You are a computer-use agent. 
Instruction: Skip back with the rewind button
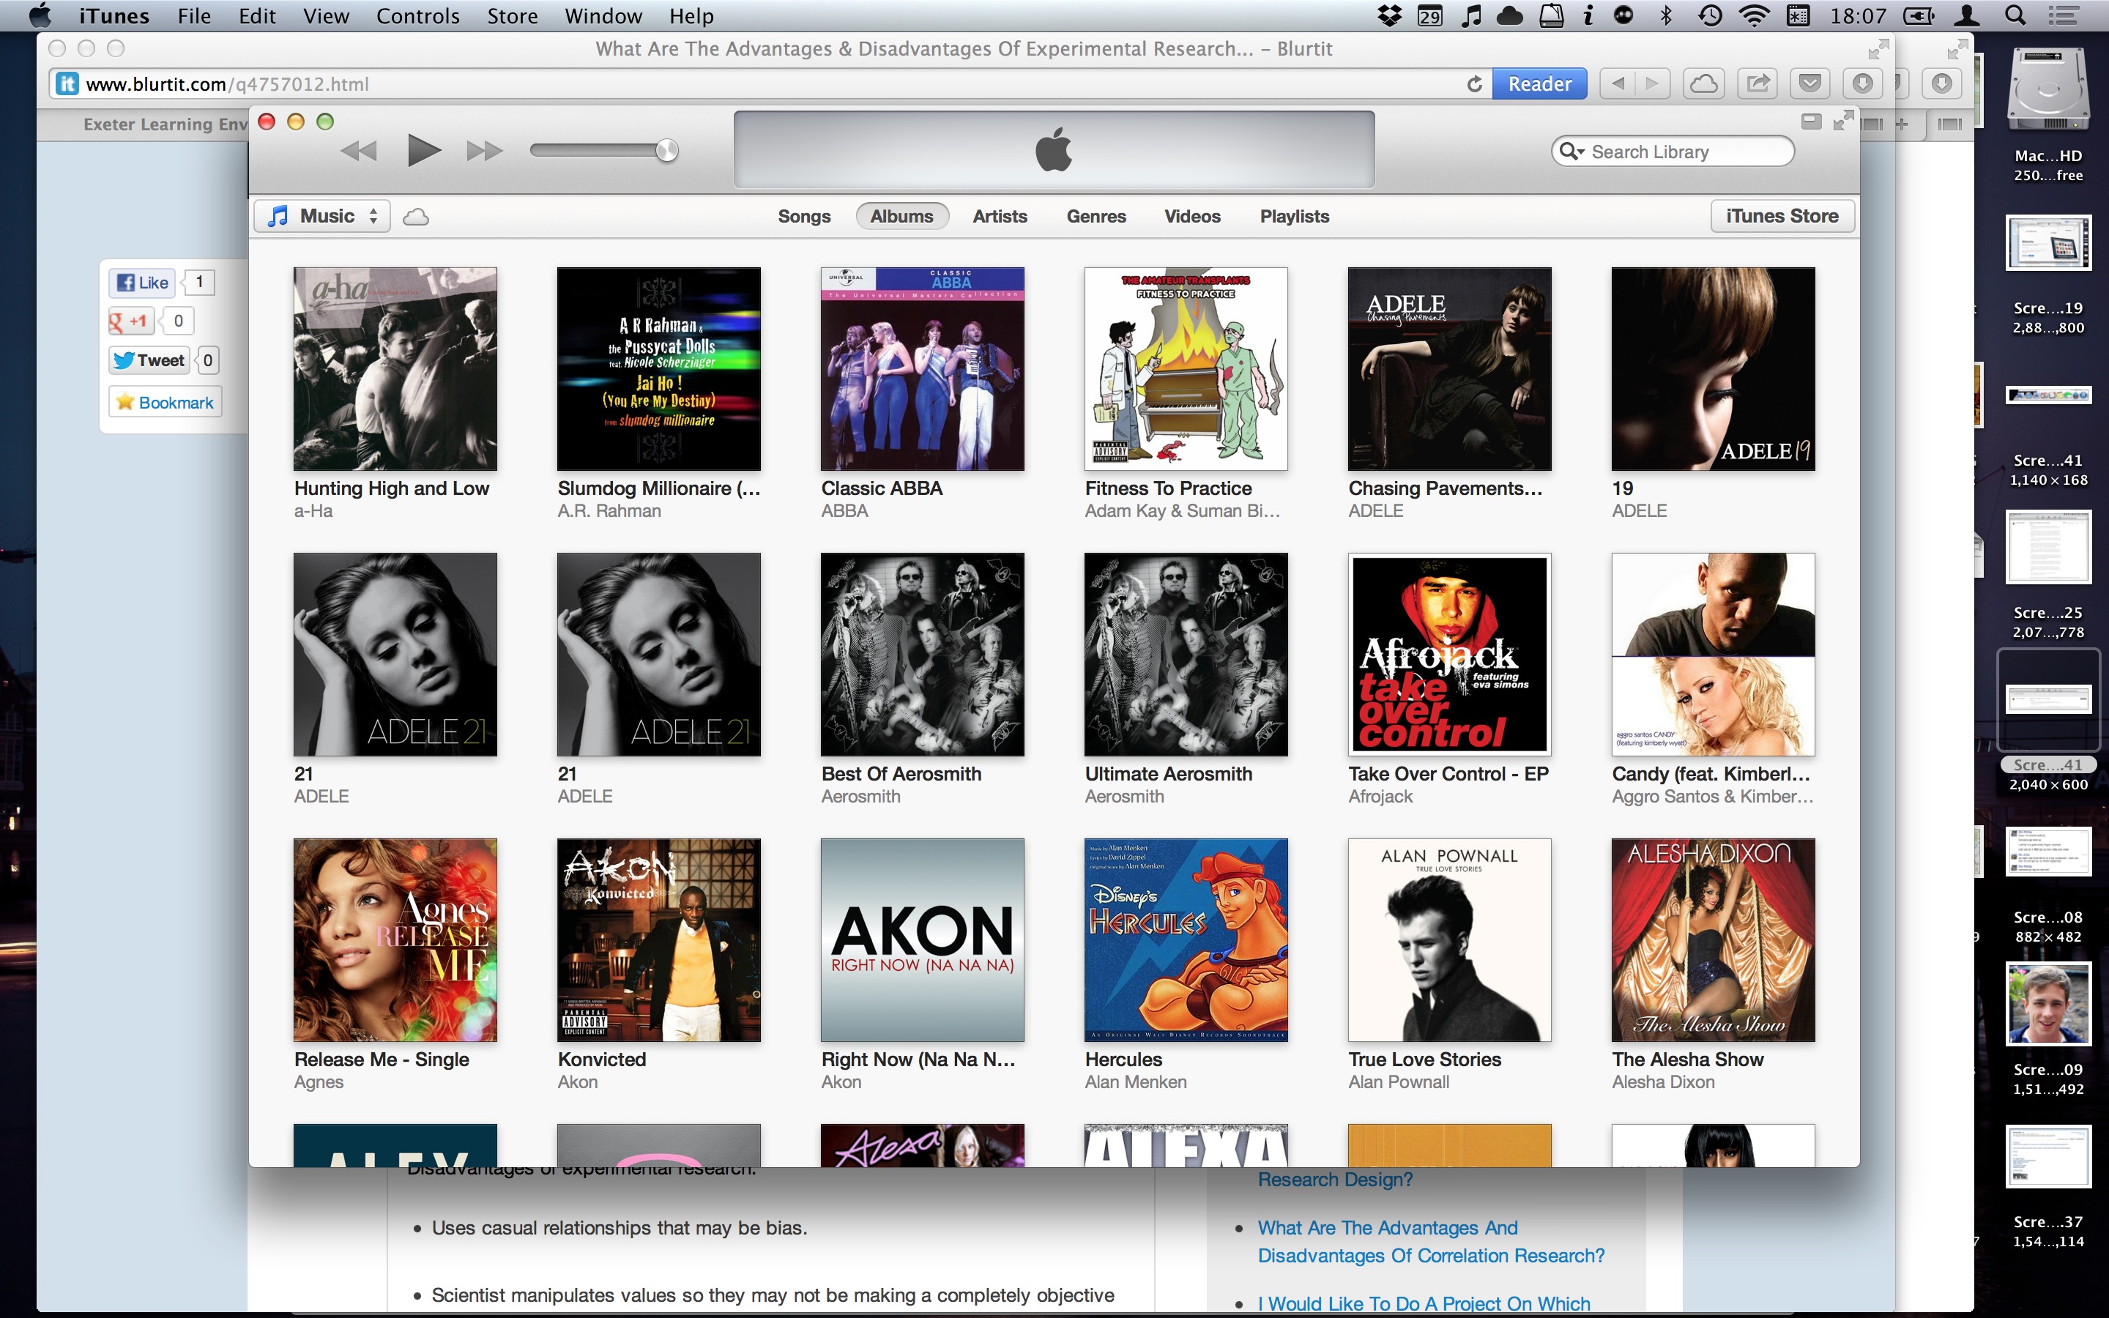click(x=358, y=152)
